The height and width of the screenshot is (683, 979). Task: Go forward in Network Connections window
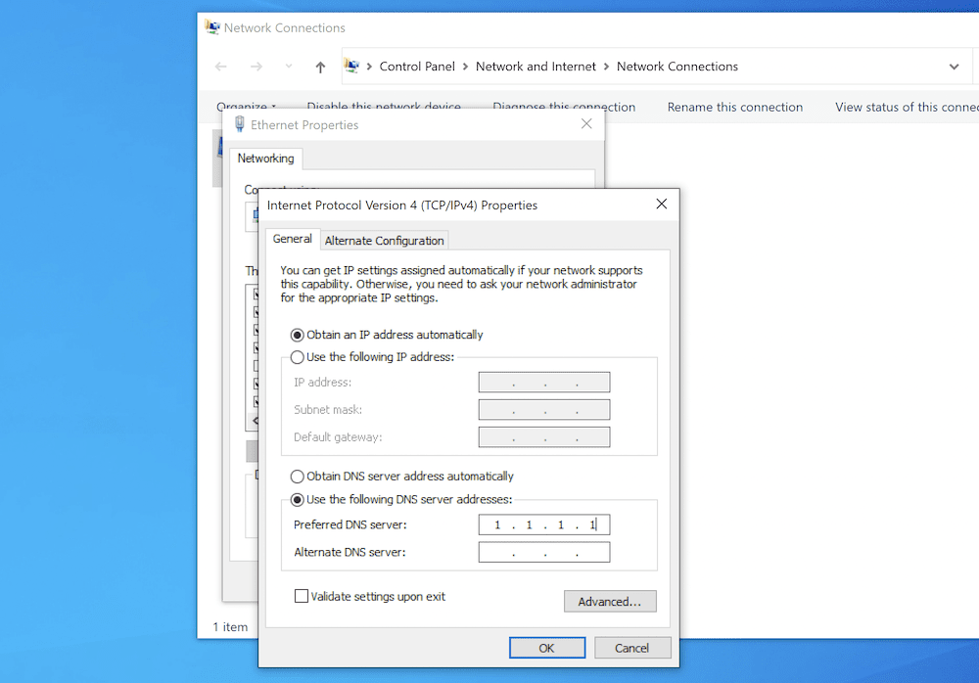(x=256, y=67)
